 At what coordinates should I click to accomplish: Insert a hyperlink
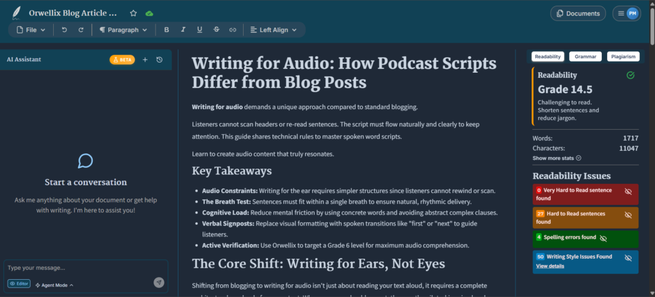[233, 30]
